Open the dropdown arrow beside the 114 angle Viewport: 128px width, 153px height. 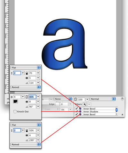(38, 83)
